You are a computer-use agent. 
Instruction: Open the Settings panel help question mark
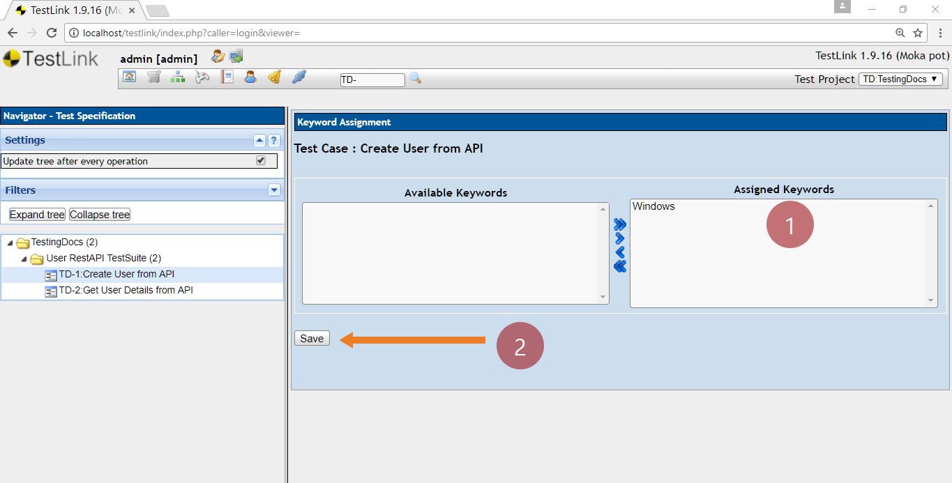pyautogui.click(x=274, y=140)
